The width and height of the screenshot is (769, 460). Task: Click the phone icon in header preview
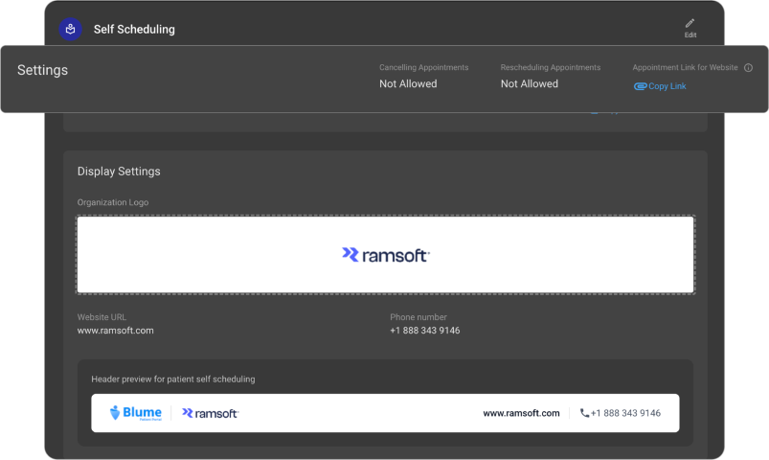(x=584, y=413)
